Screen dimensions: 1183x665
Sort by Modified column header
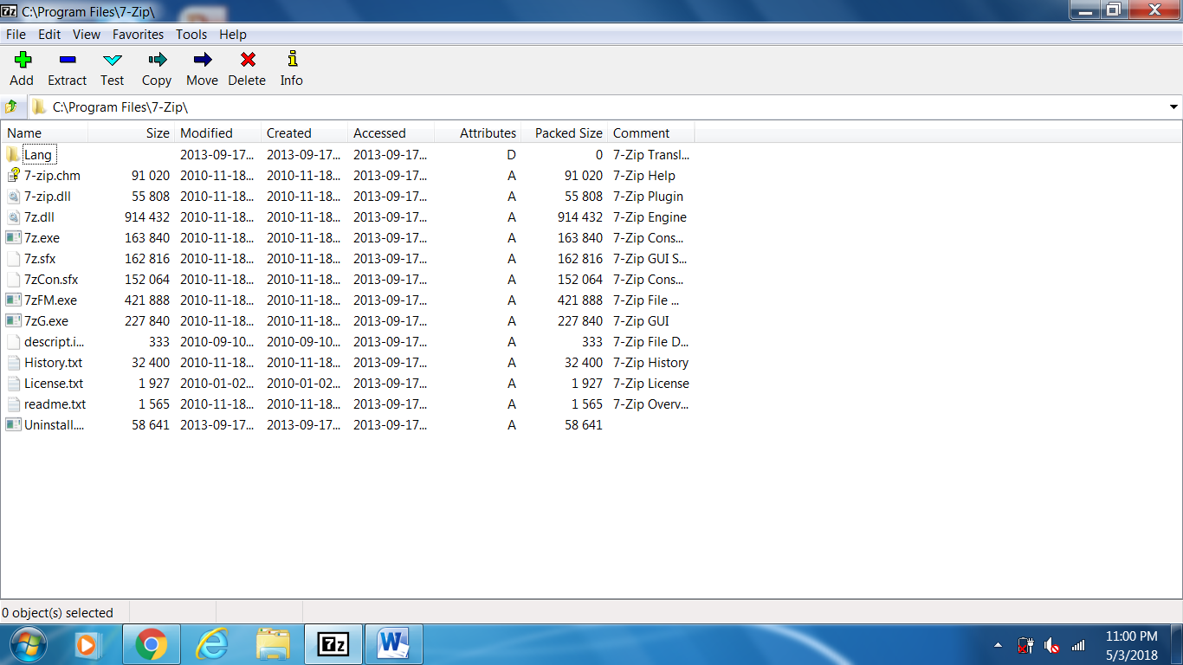coord(218,133)
